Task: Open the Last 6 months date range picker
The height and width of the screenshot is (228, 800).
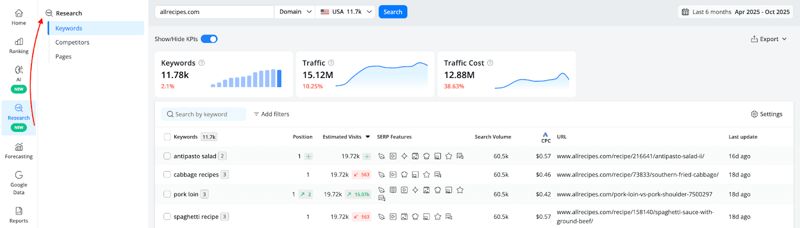Action: [x=735, y=12]
